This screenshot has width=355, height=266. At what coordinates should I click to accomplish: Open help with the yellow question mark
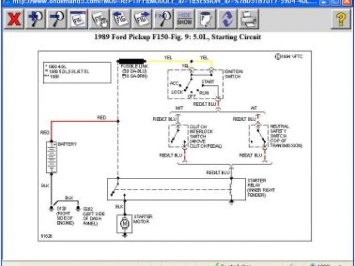click(x=341, y=20)
